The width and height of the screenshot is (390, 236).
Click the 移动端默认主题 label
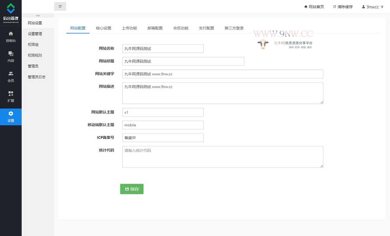point(101,125)
